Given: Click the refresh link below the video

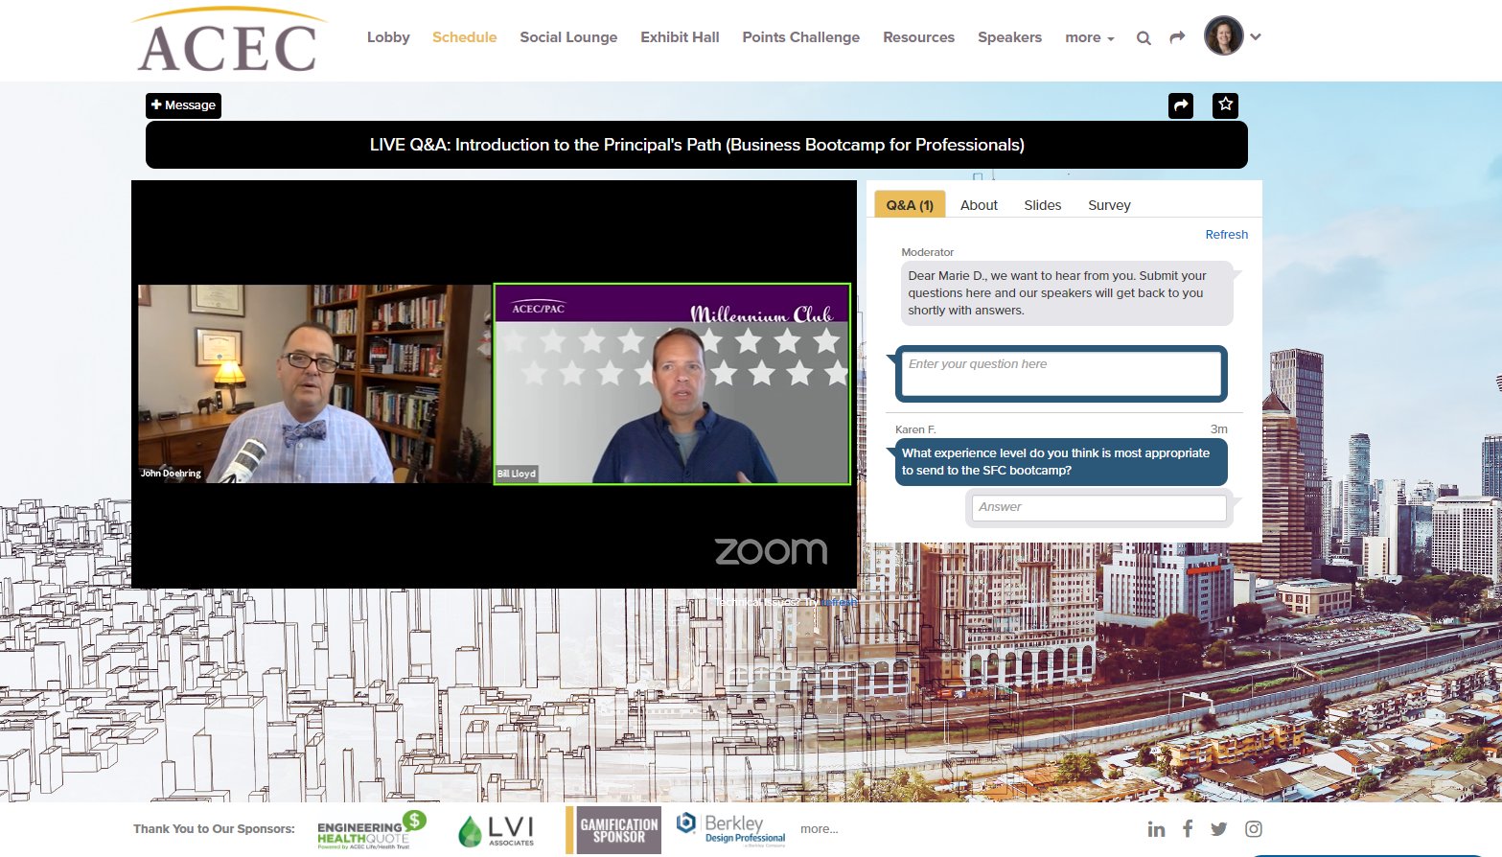Looking at the screenshot, I should click(x=839, y=602).
